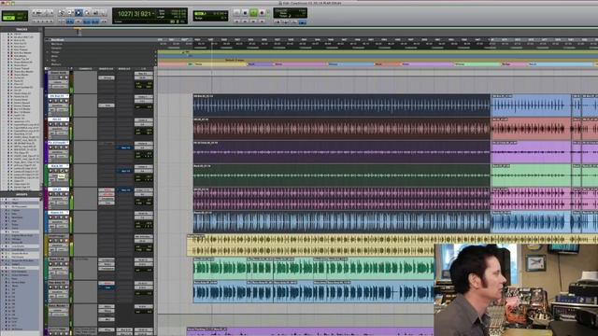Click the Bars|Beats ruler name
Viewport: 598px width, 336px height.
pos(58,39)
